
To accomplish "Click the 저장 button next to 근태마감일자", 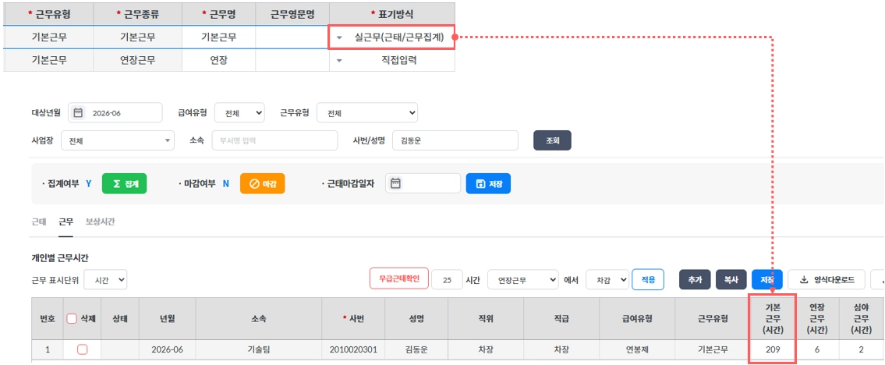I will tap(488, 183).
